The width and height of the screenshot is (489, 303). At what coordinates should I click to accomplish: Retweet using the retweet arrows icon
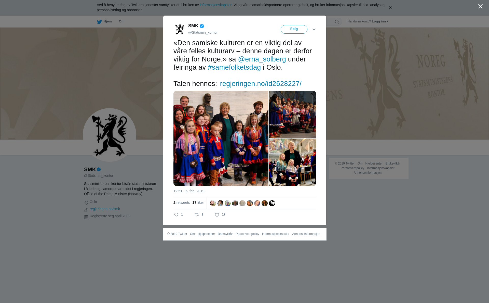click(x=197, y=215)
